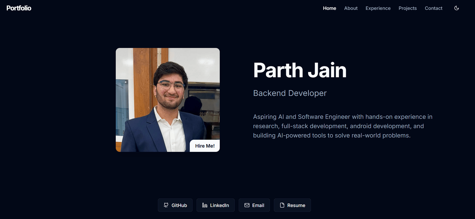Navigate to Experience in the navbar
475x219 pixels.
click(x=378, y=8)
